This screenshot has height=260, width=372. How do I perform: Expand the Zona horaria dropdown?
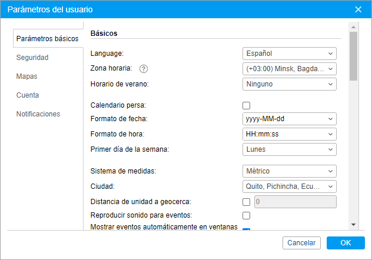click(289, 69)
